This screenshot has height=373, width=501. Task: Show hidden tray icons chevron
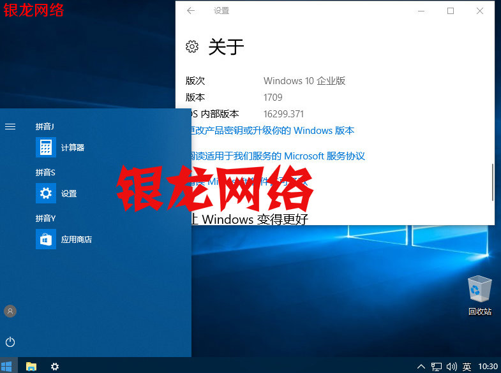421,366
